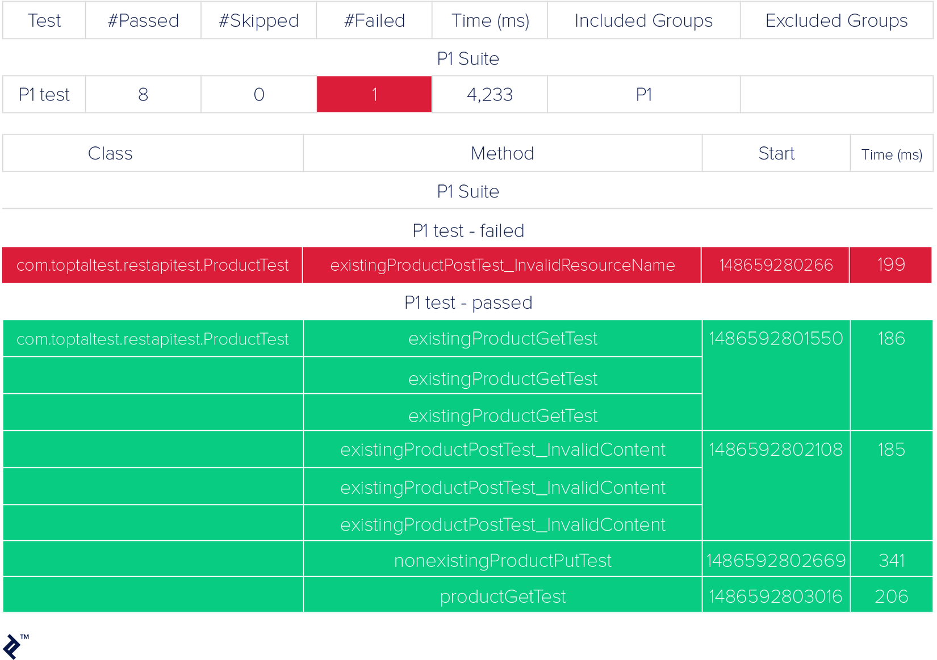
Task: Click the first existingProductGetTest method
Action: point(503,339)
